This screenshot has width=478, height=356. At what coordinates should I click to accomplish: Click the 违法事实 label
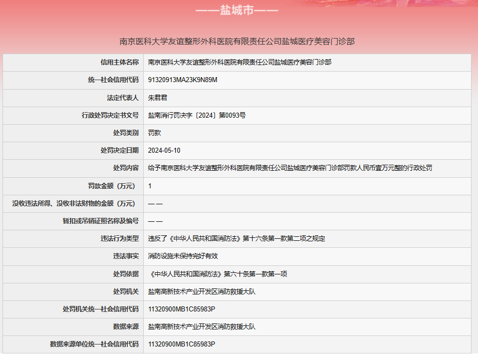(126, 256)
